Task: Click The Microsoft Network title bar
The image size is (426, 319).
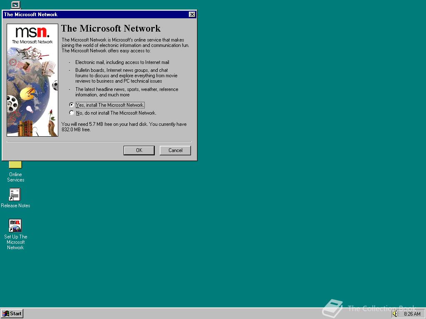Action: point(83,14)
